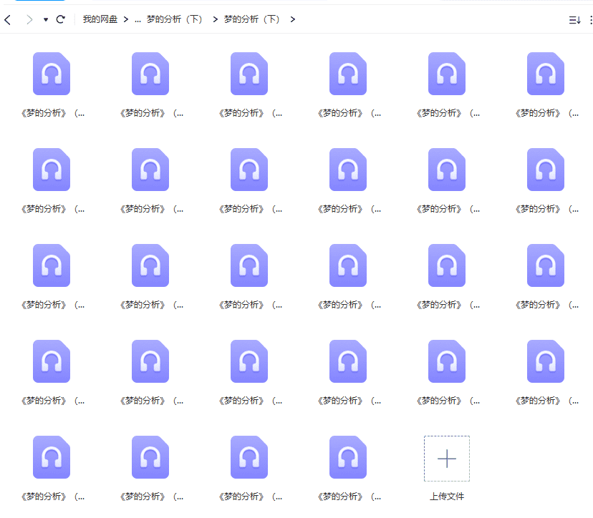
Task: Open the first 梦的分析（下） breadcrumb folder
Action: pos(175,19)
